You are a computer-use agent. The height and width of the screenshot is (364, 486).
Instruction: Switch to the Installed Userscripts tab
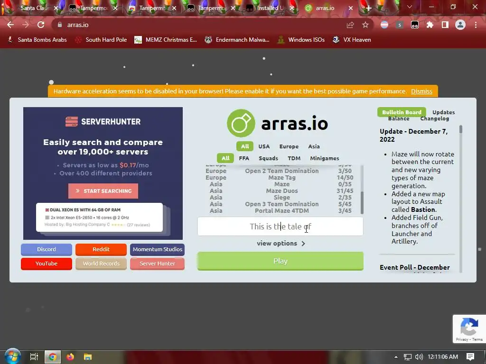tap(270, 8)
